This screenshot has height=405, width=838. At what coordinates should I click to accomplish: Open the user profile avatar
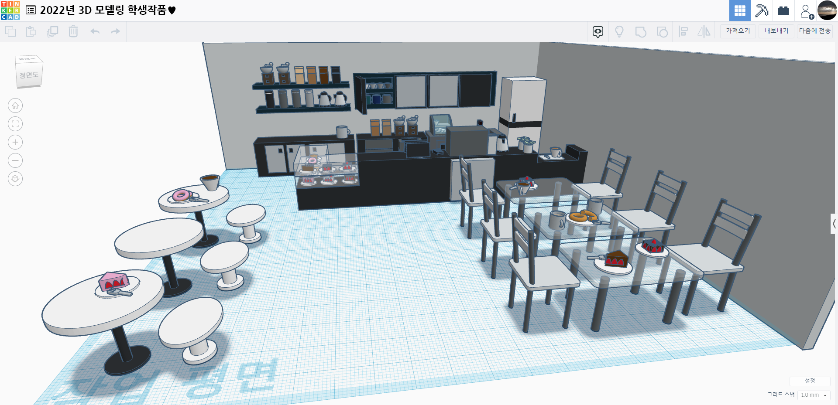(x=827, y=10)
